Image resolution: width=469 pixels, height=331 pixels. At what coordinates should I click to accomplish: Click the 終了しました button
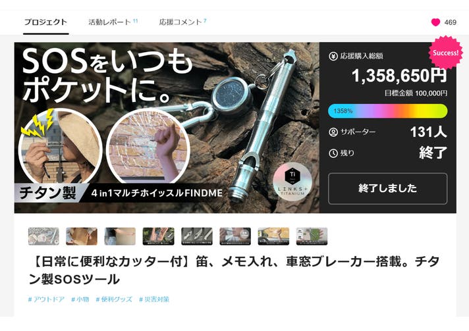387,188
